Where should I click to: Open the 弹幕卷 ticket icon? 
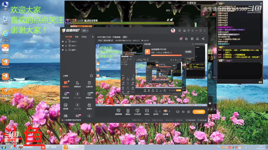(x=89, y=106)
